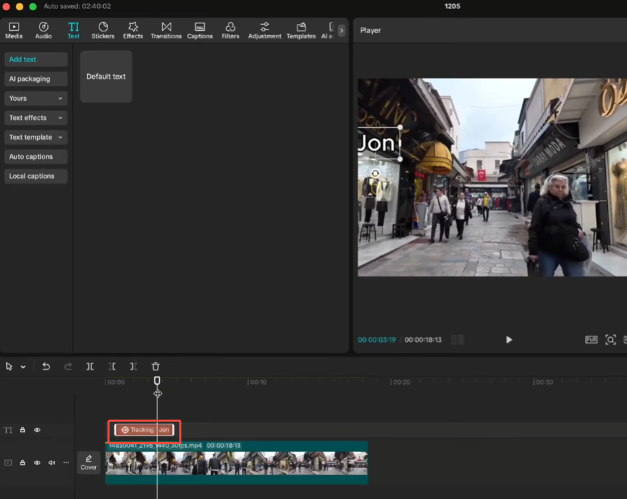Select the Text tab
Viewport: 627px width, 499px height.
[73, 30]
